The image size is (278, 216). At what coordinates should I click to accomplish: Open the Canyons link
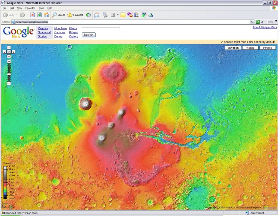(60, 32)
